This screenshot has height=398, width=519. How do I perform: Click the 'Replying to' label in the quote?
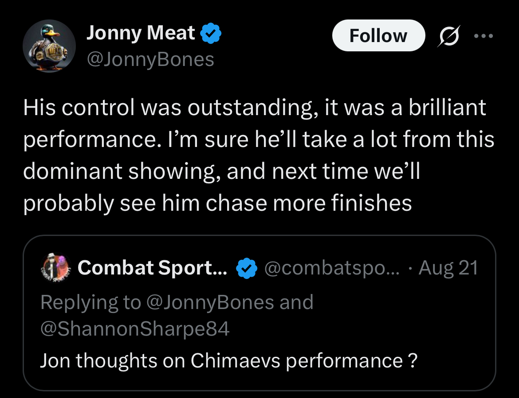coord(90,302)
